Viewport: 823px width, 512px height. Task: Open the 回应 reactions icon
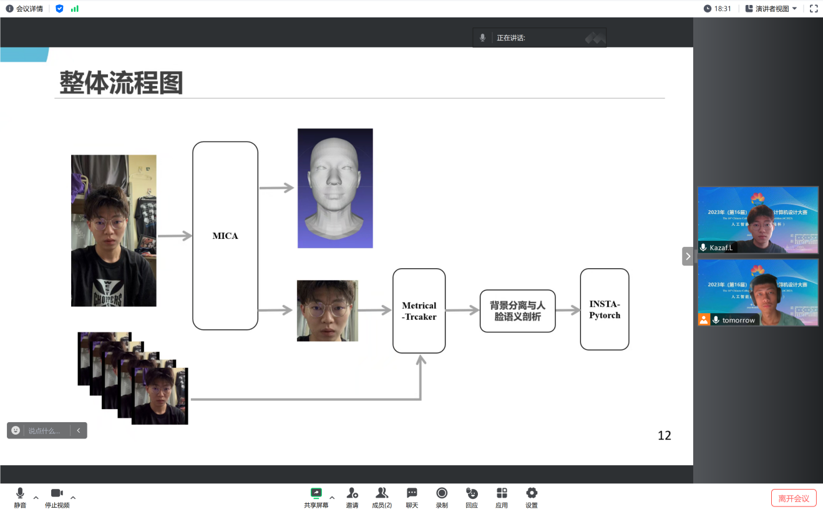472,494
